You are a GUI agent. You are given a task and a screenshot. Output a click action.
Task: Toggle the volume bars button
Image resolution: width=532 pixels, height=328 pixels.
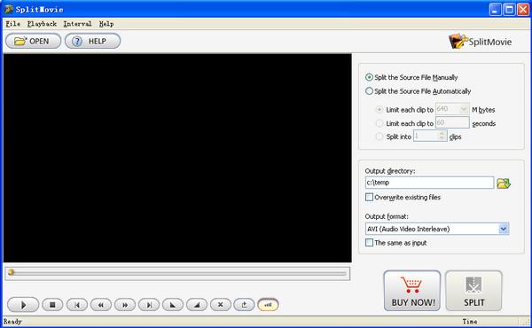pos(268,305)
